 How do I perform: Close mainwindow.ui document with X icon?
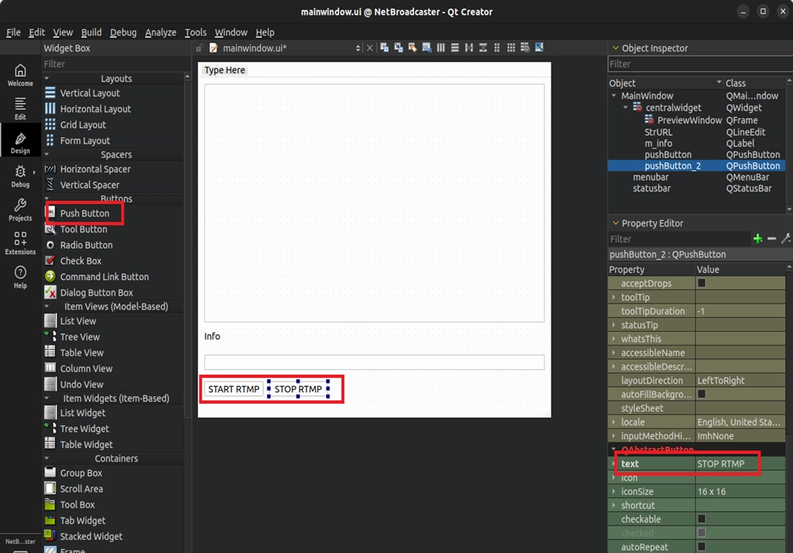pyautogui.click(x=370, y=48)
